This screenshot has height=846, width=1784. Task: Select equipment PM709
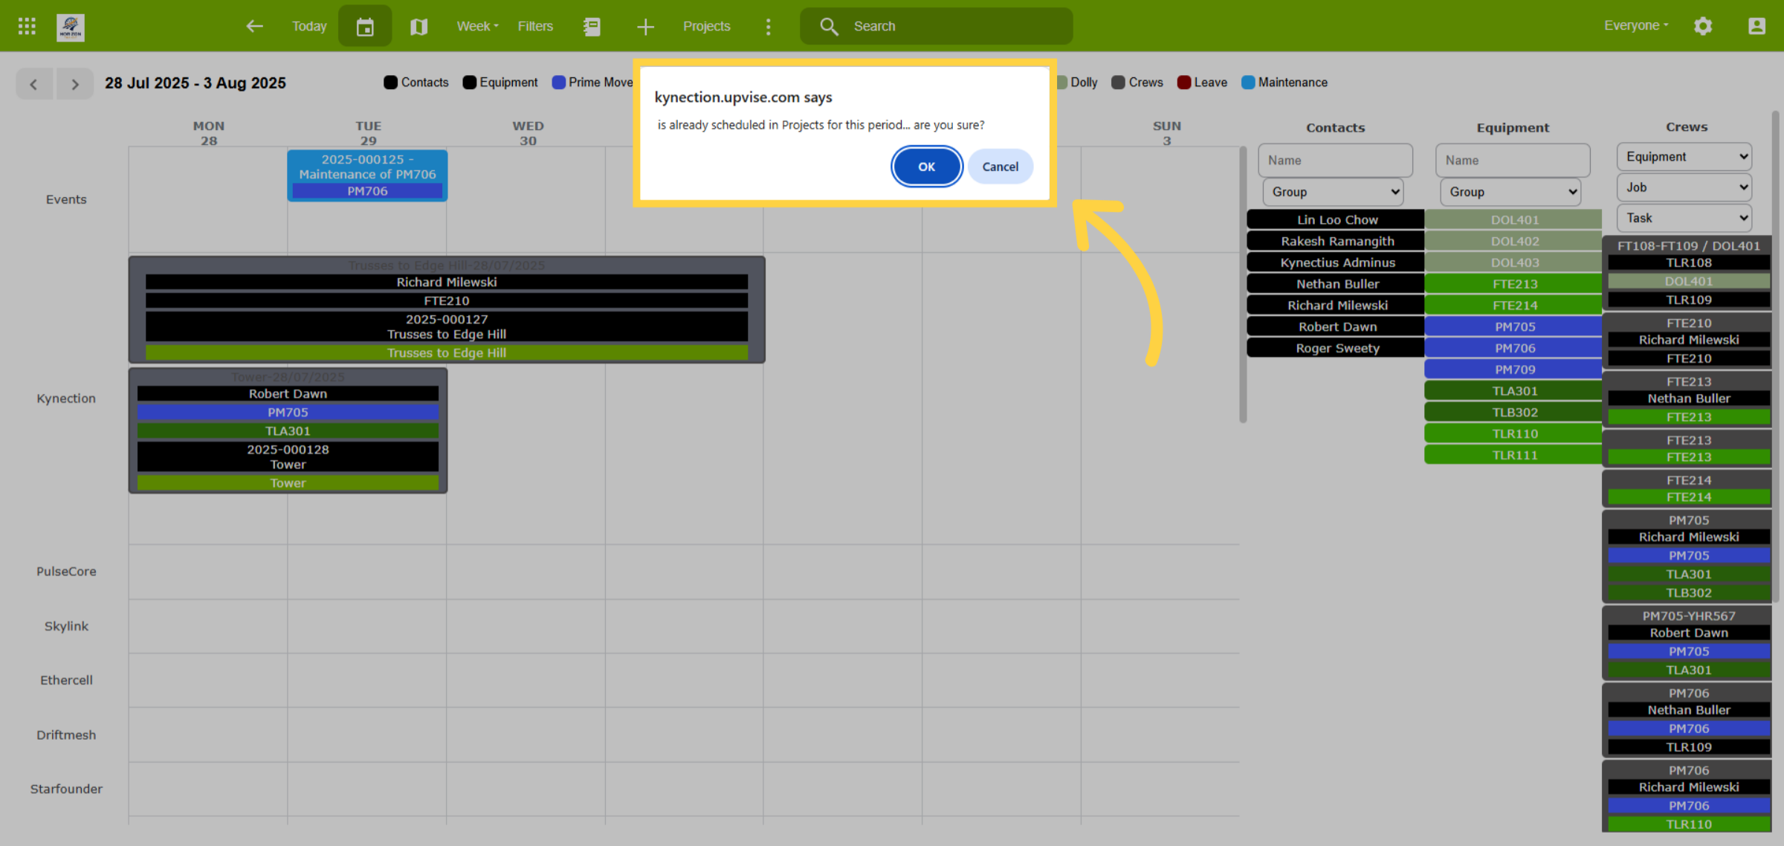pos(1513,369)
